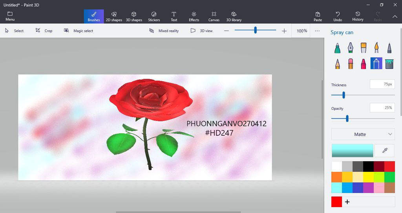Click the Thickness slider handle
The width and height of the screenshot is (402, 213).
[344, 95]
